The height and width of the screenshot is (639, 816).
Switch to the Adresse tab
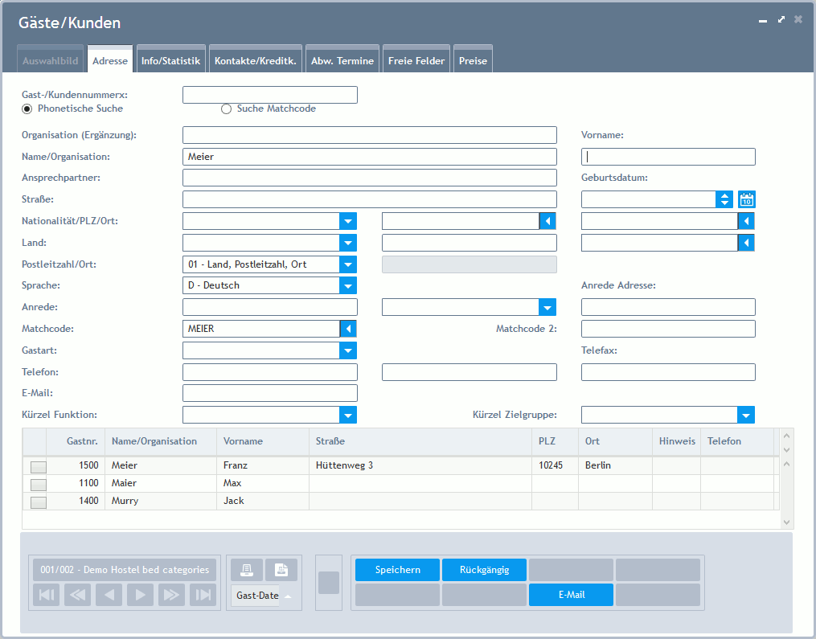click(110, 60)
